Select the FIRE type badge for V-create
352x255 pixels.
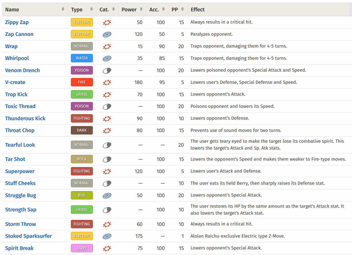point(82,82)
